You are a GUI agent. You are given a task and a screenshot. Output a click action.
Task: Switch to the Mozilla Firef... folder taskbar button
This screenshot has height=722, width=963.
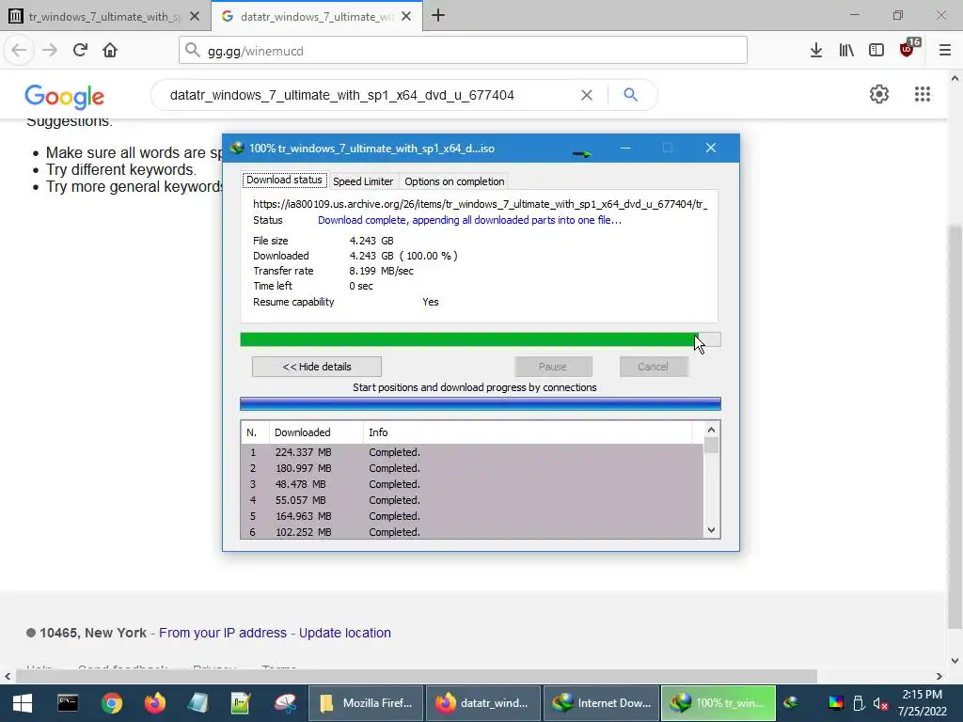pyautogui.click(x=366, y=703)
